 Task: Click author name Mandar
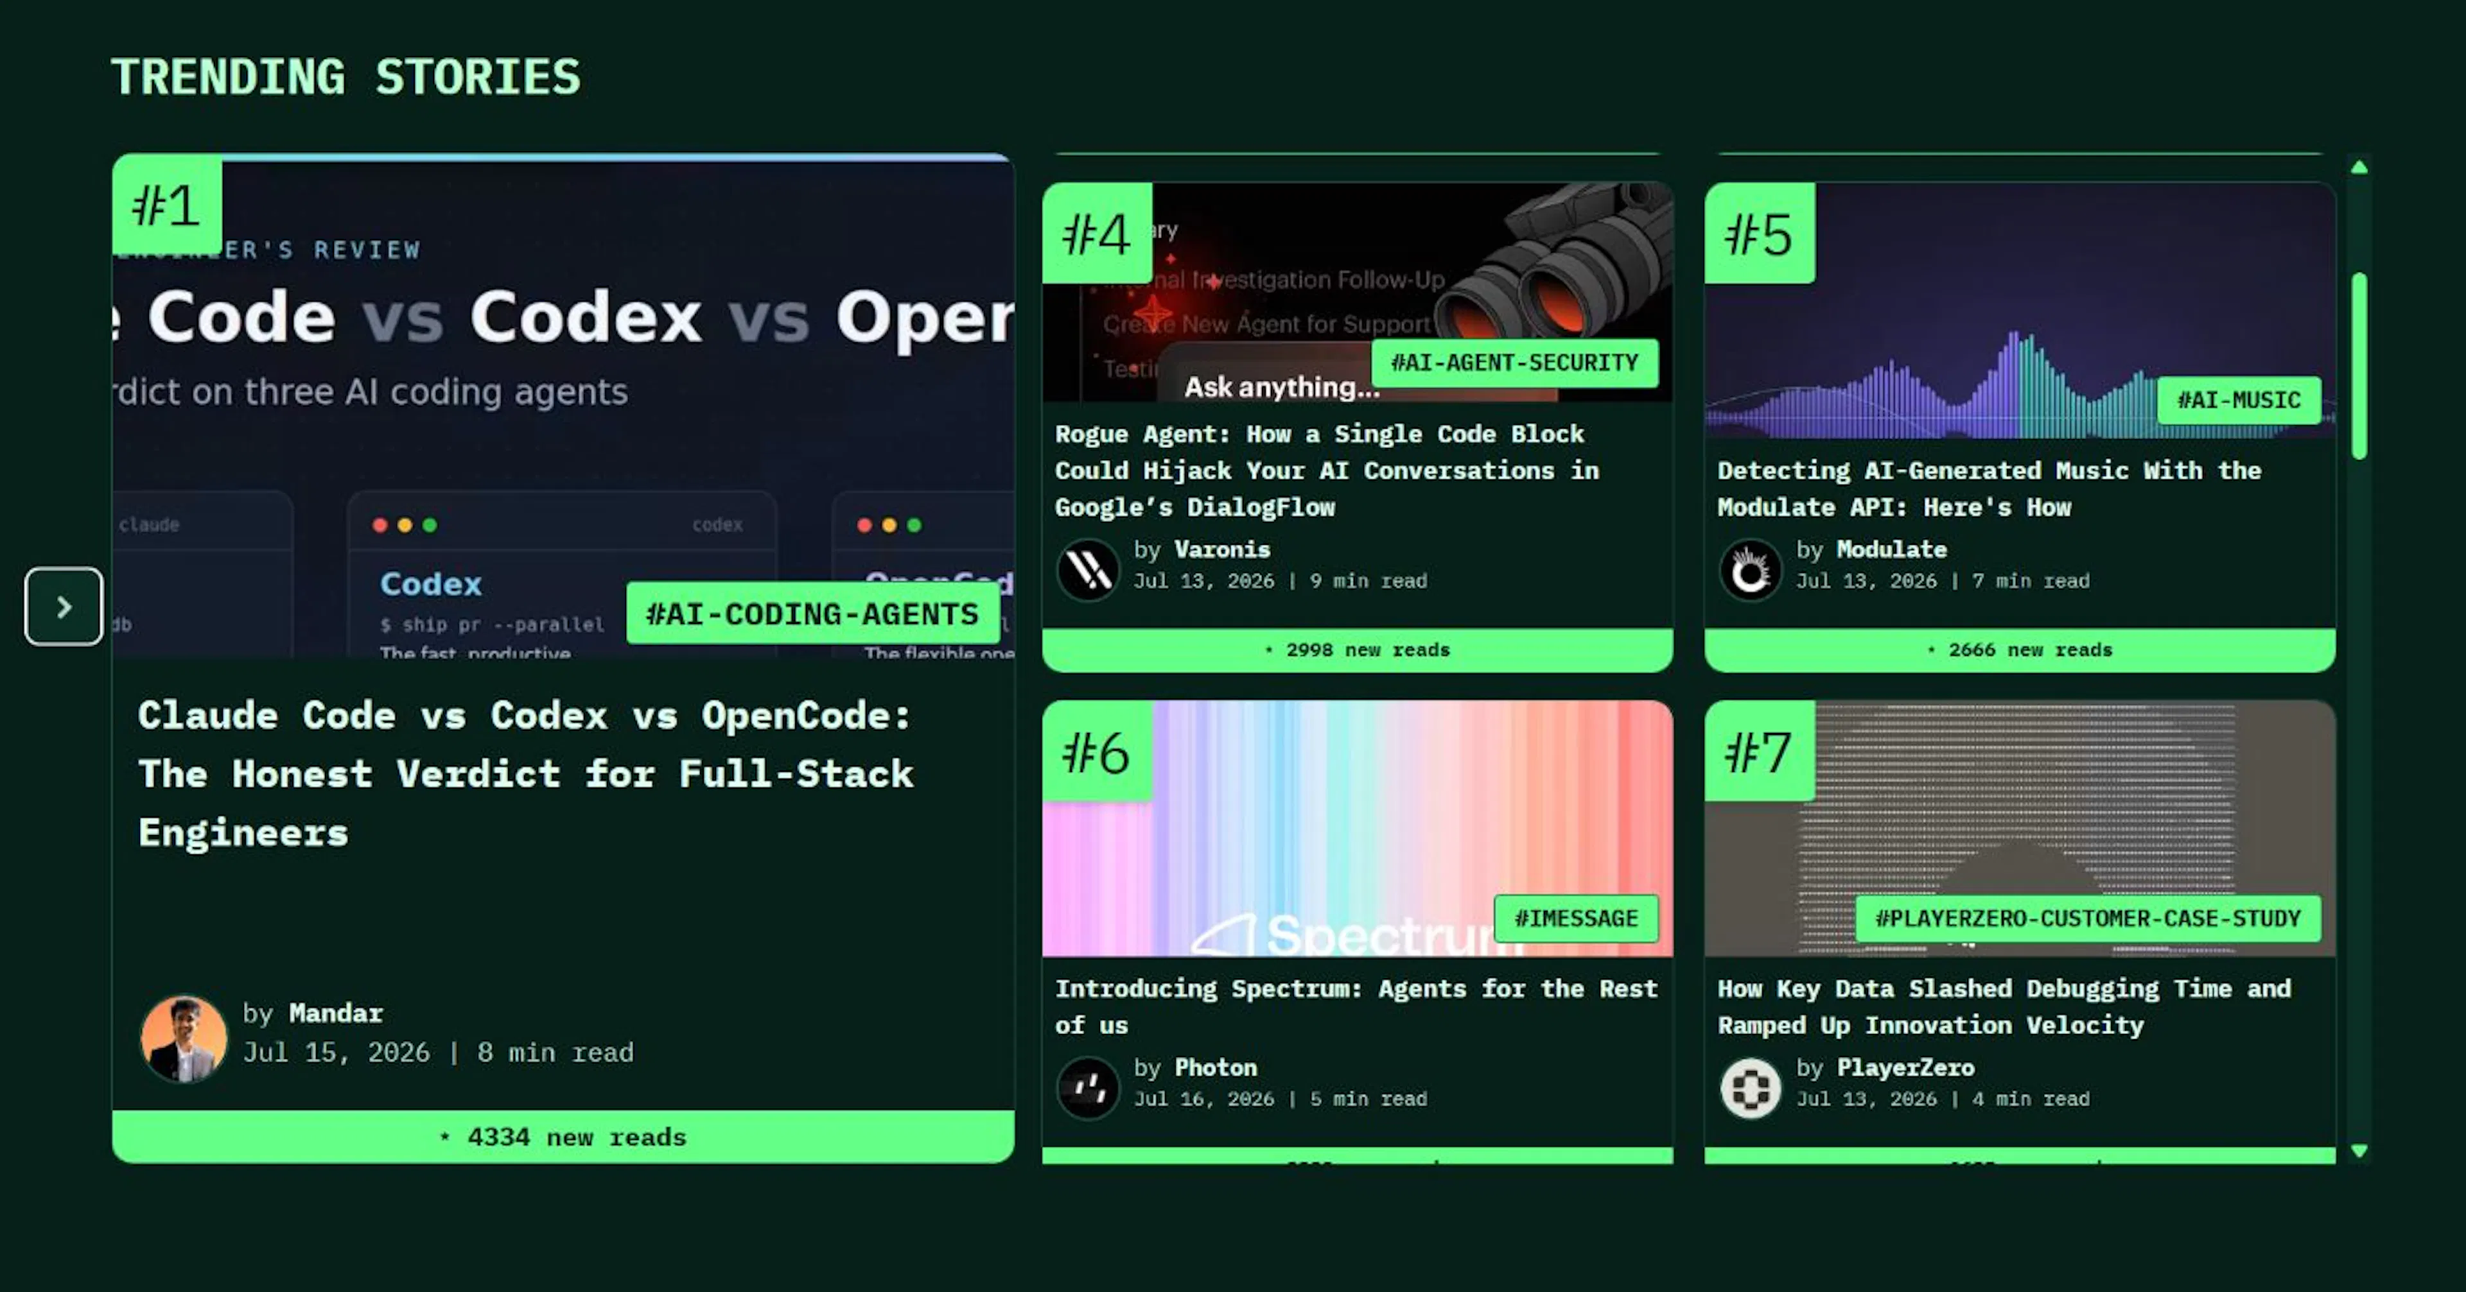[x=336, y=1013]
